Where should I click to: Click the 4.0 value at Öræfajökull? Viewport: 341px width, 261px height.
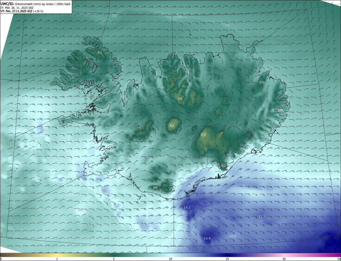tap(223, 165)
